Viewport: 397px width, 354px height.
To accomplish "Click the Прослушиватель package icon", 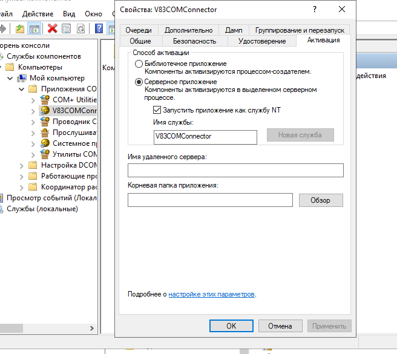I will [45, 133].
